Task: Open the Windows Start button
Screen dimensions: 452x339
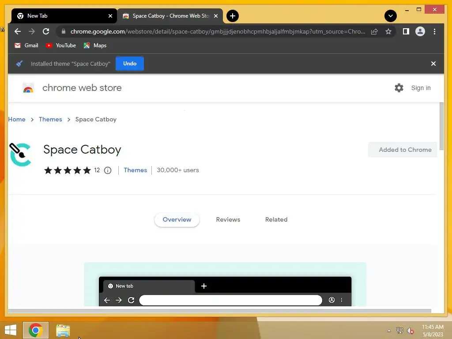Action: (11, 330)
